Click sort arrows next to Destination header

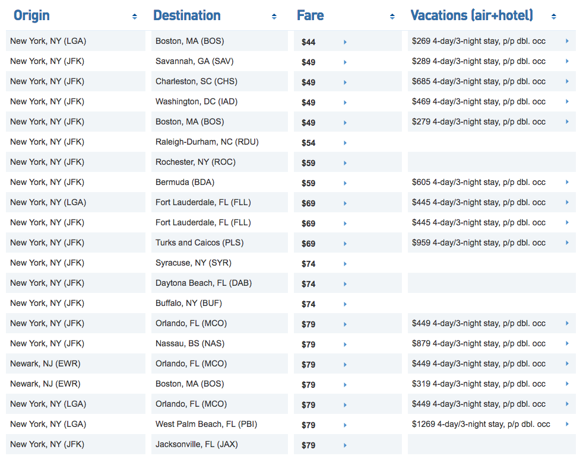click(274, 17)
